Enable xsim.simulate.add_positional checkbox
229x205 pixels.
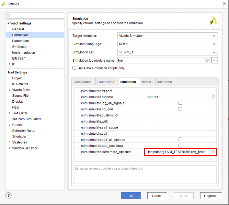point(180,146)
